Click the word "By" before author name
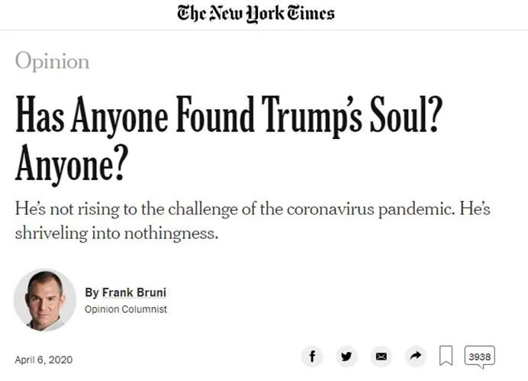Screen dimensions: 528x381 pyautogui.click(x=92, y=292)
